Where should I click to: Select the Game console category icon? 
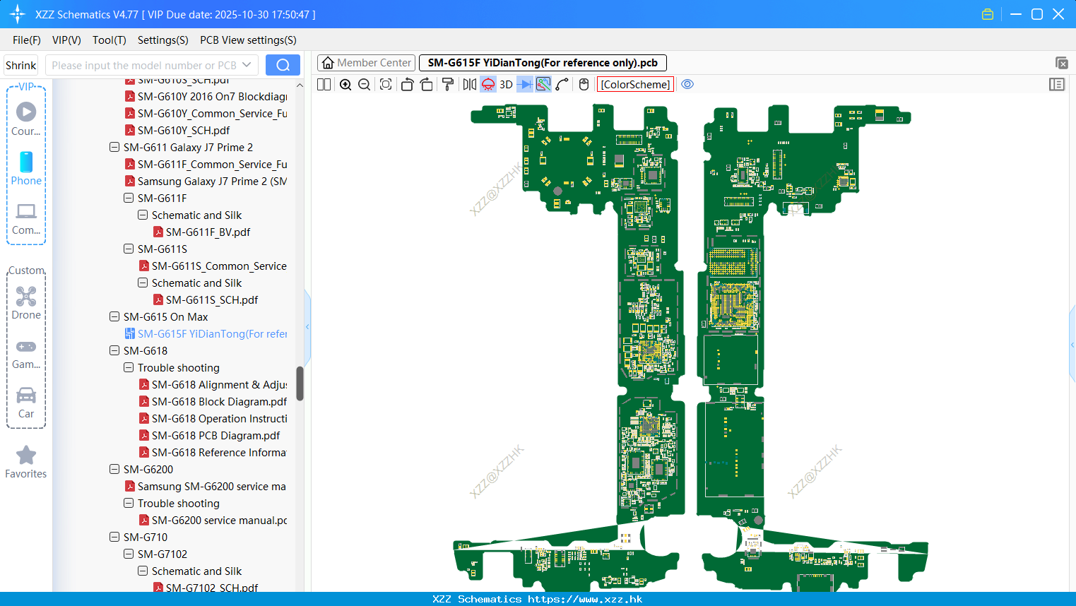click(26, 353)
